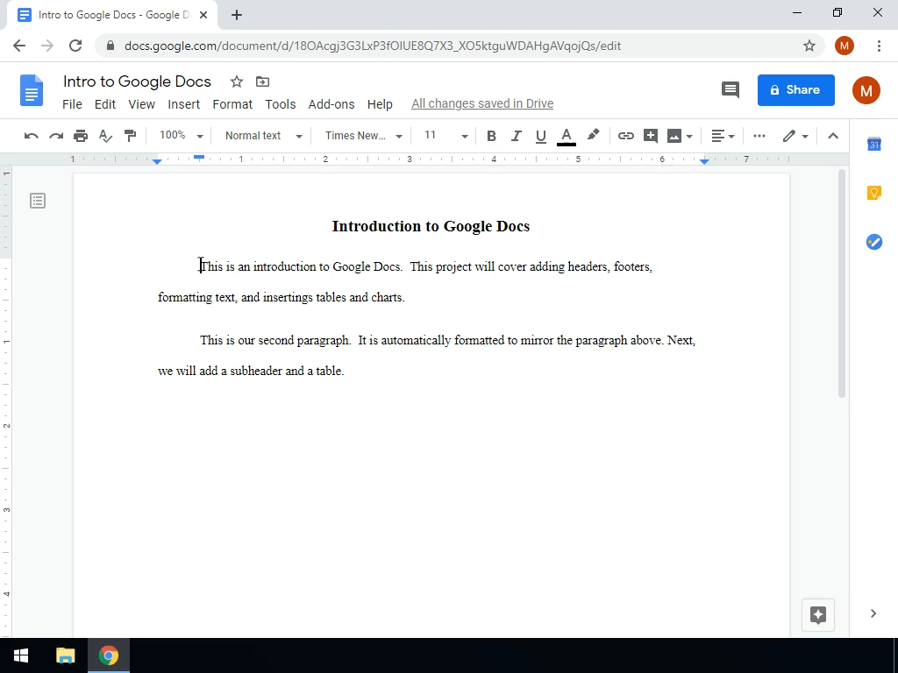Image resolution: width=898 pixels, height=673 pixels.
Task: Open the zoom 100% dropdown
Action: tap(181, 136)
